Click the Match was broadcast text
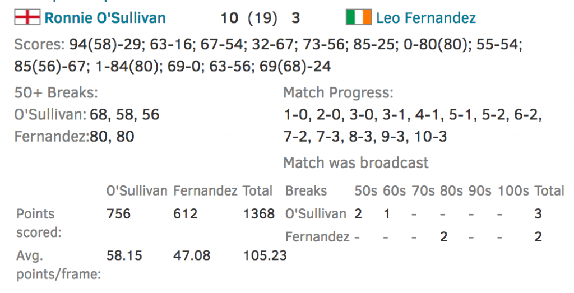This screenshot has width=574, height=293. click(355, 163)
